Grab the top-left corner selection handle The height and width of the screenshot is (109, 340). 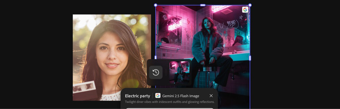click(155, 5)
